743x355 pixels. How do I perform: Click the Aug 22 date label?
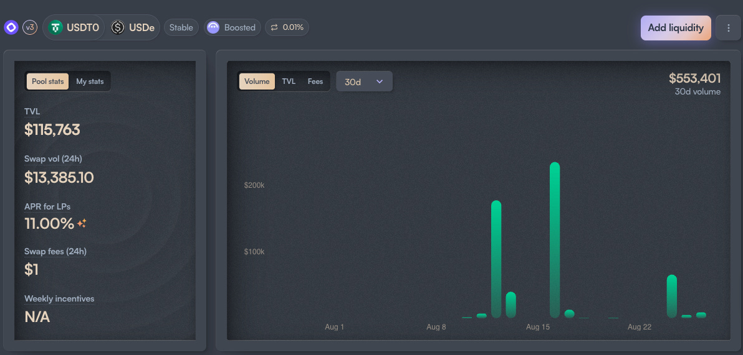point(640,326)
